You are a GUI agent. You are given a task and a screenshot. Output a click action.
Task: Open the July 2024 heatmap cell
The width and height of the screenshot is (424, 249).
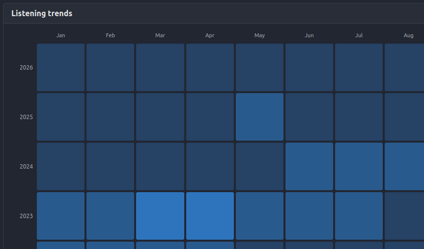359,167
